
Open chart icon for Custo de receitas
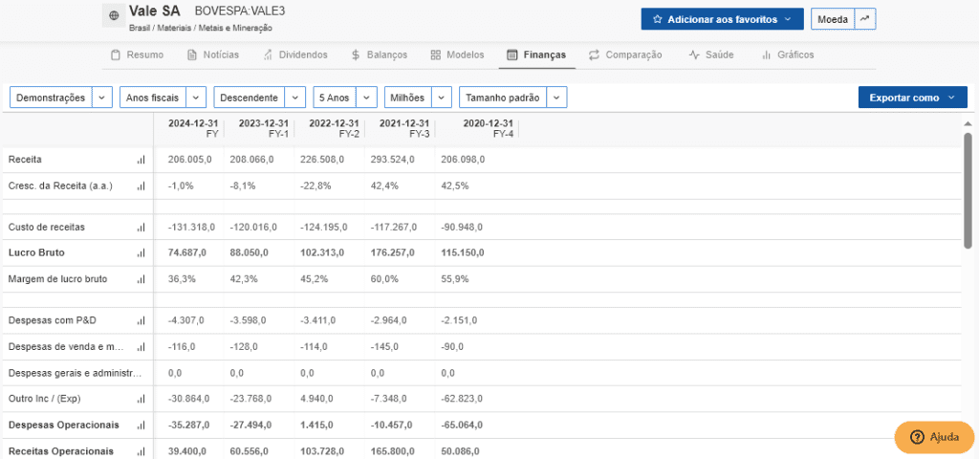141,228
